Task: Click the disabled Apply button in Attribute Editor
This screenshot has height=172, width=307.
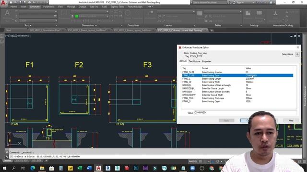Action: 226,120
